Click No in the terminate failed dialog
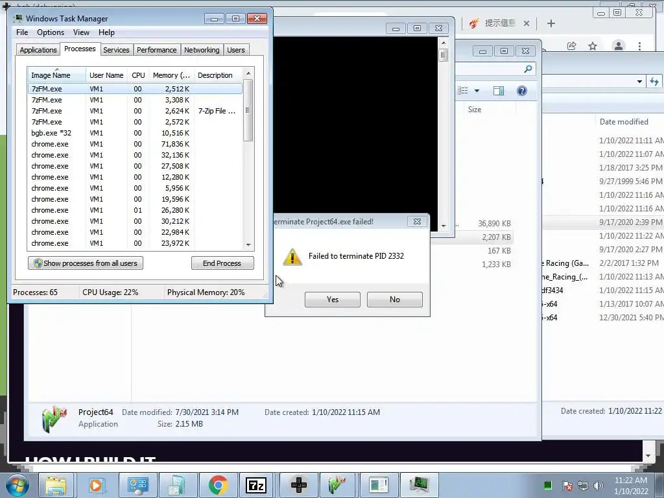Viewport: 664px width, 498px height. point(395,300)
